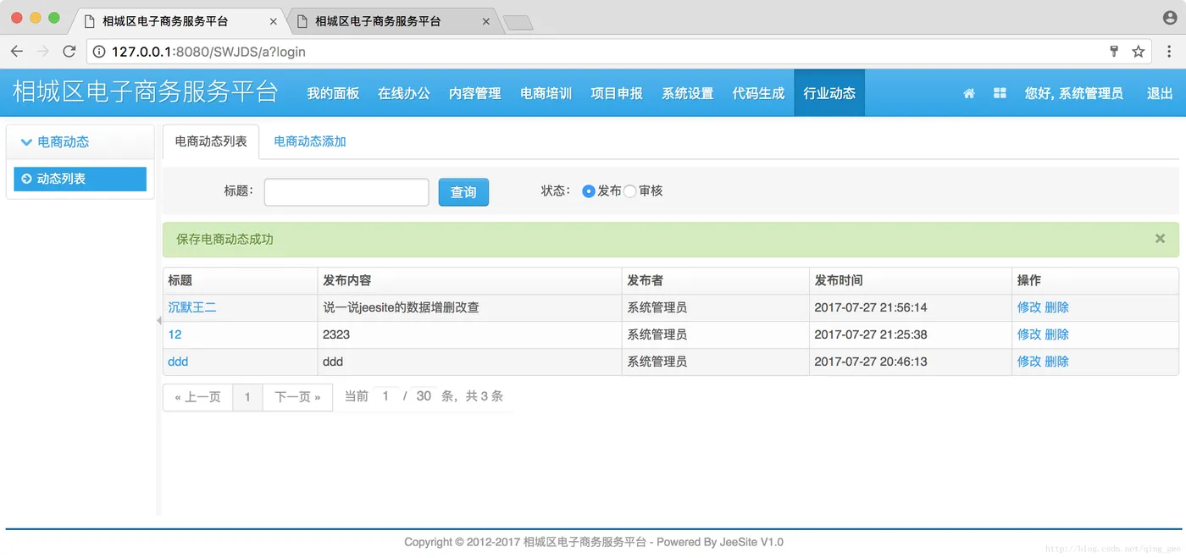1186x558 pixels.
Task: Click the 查询 search button
Action: (x=463, y=192)
